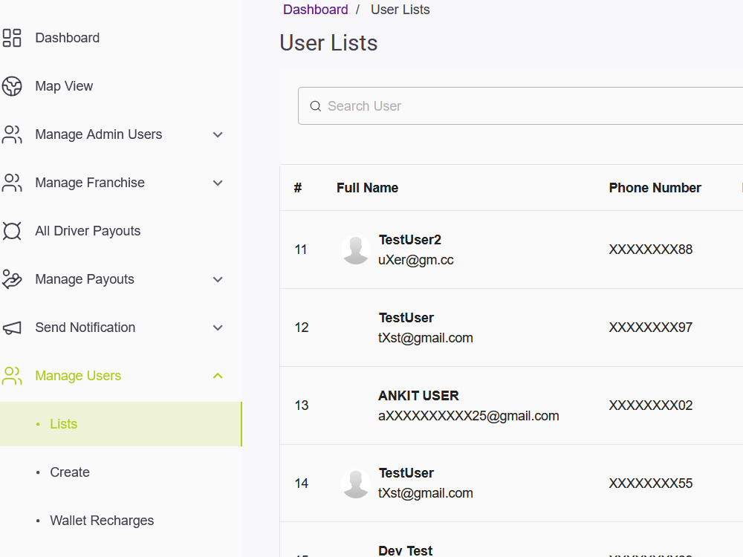Open TestUser2's avatar image
The height and width of the screenshot is (557, 743).
[x=356, y=250]
